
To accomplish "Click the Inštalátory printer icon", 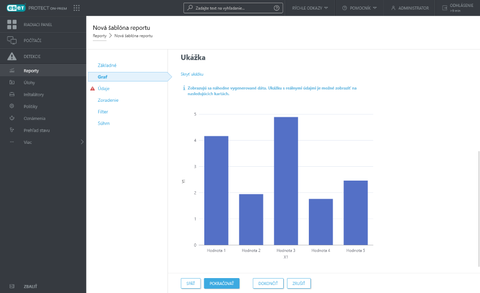I will coord(12,94).
